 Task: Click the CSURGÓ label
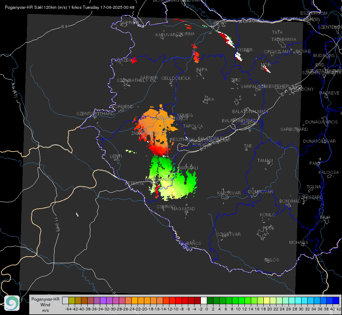click(166, 206)
